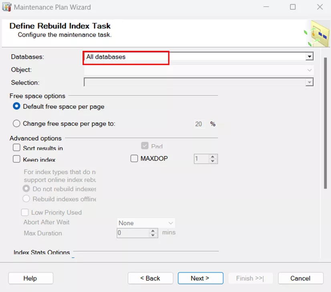Enable the Keep index checkbox
The image size is (331, 292).
(16, 159)
